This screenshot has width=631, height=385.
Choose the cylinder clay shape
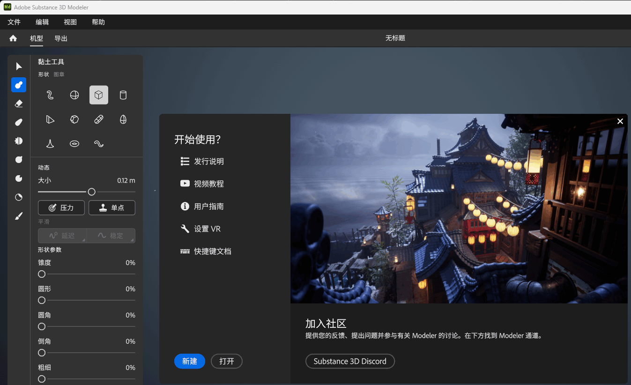123,95
